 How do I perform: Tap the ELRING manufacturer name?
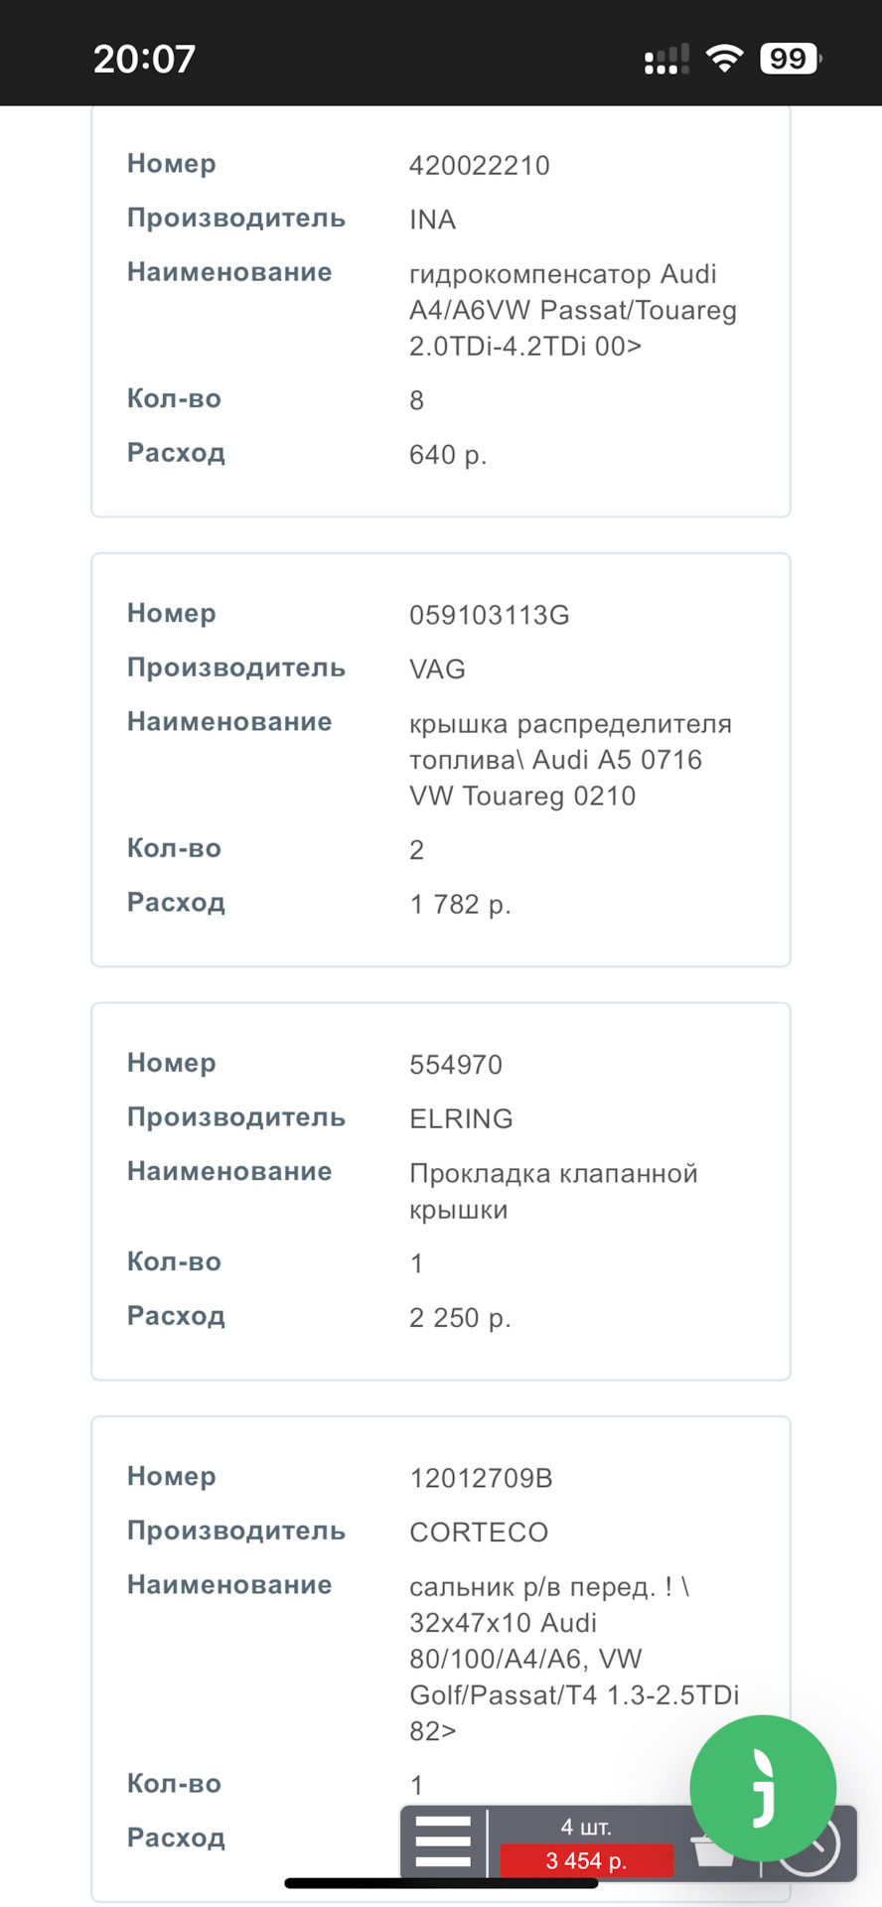click(x=462, y=1118)
